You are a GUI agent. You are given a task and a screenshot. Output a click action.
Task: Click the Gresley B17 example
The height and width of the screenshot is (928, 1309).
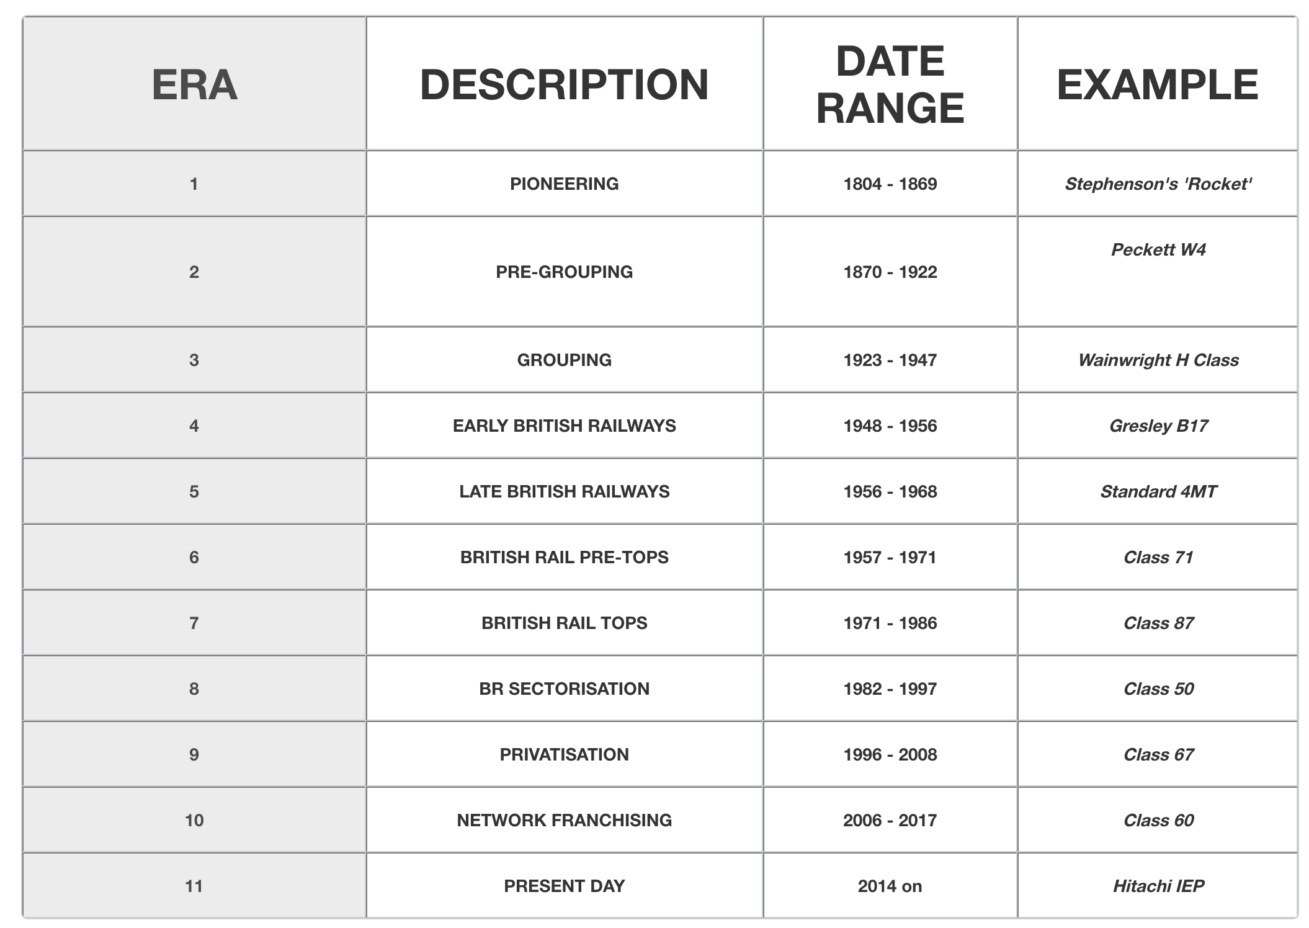1158,426
